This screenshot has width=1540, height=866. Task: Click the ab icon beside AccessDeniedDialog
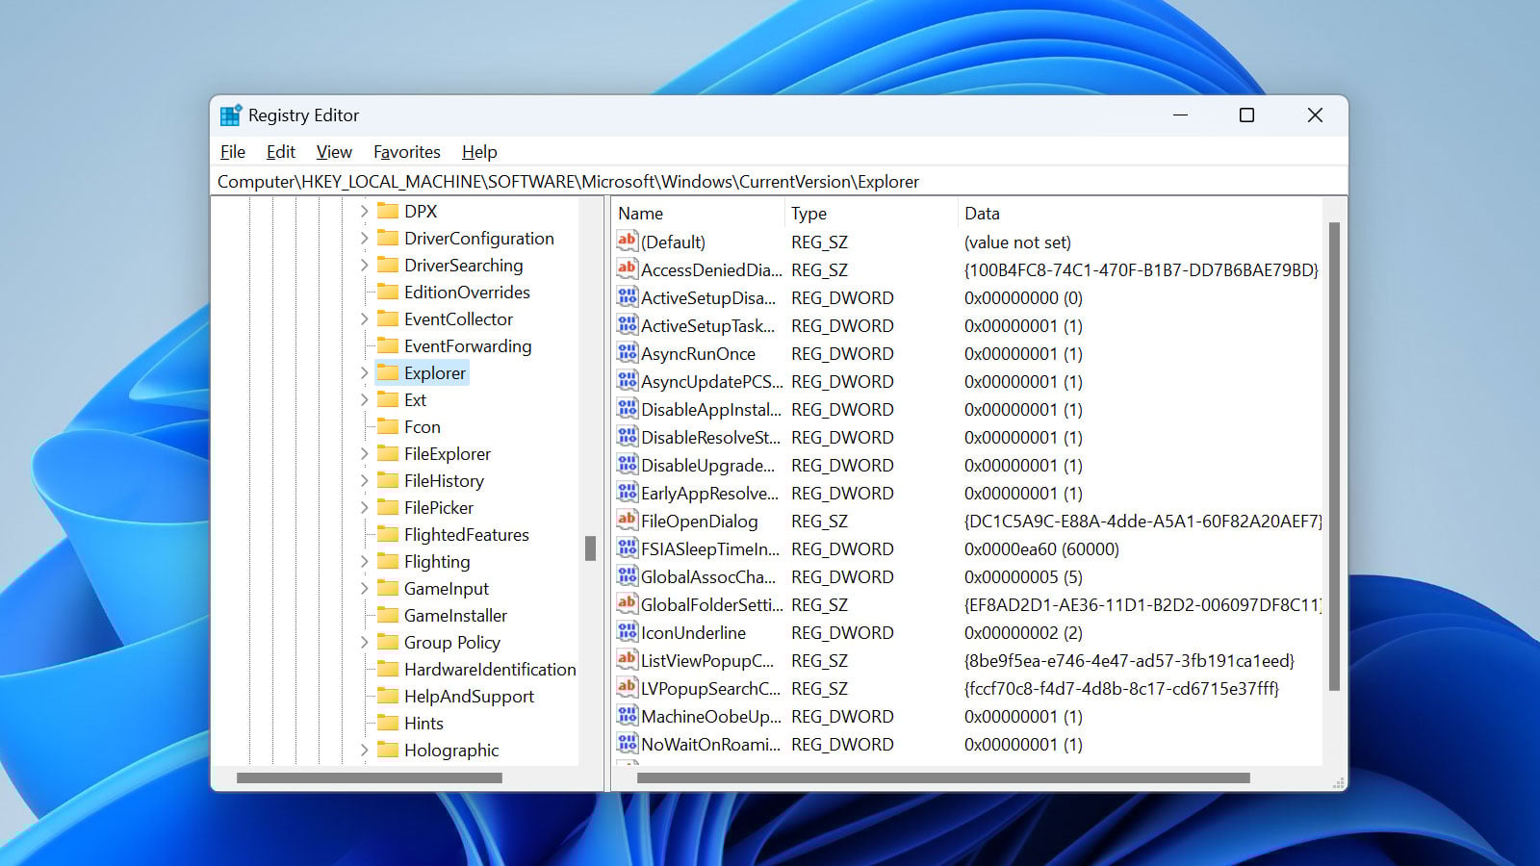(627, 269)
